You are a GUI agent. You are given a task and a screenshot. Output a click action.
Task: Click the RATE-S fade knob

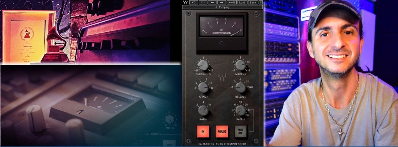click(240, 110)
